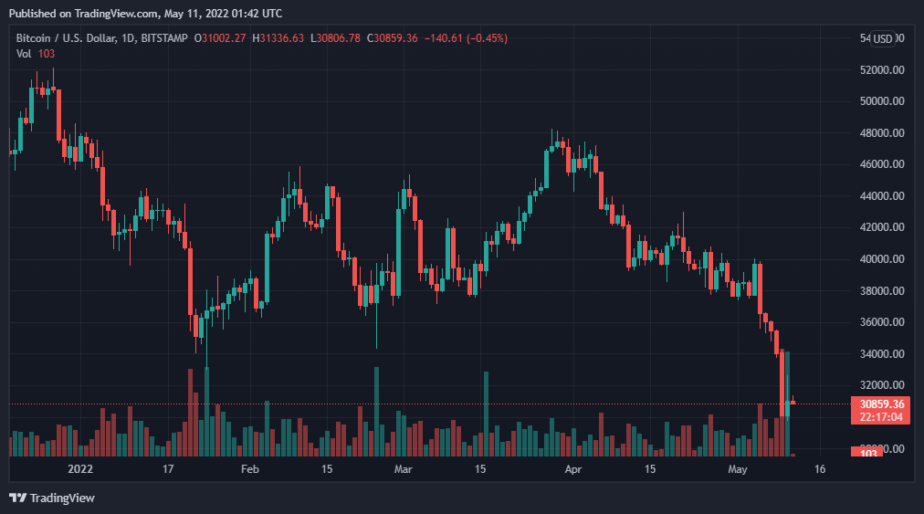Click the 50000.00 price axis label
The image size is (924, 514).
click(882, 101)
